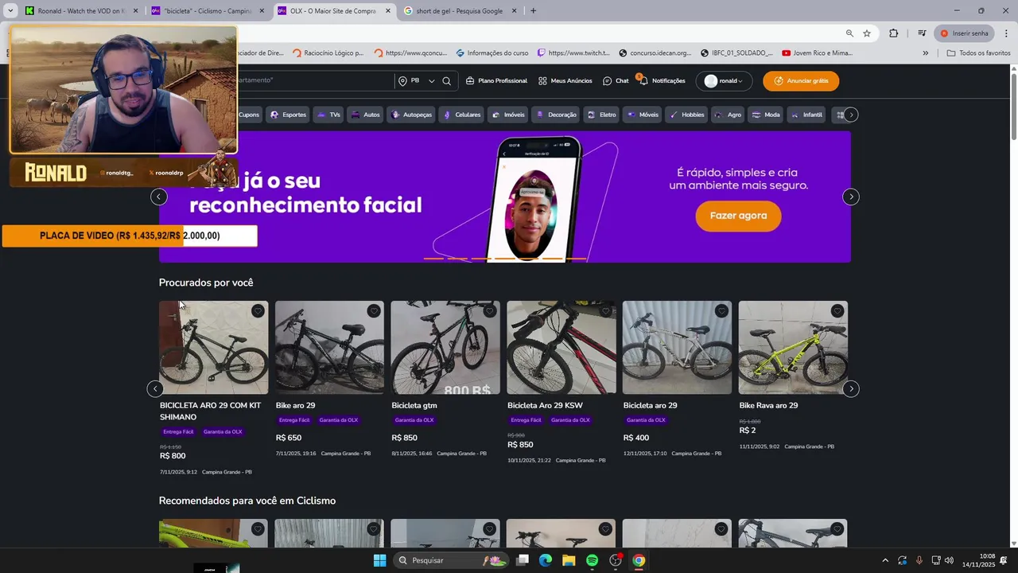The height and width of the screenshot is (573, 1018).
Task: Select the Agro category
Action: (728, 115)
